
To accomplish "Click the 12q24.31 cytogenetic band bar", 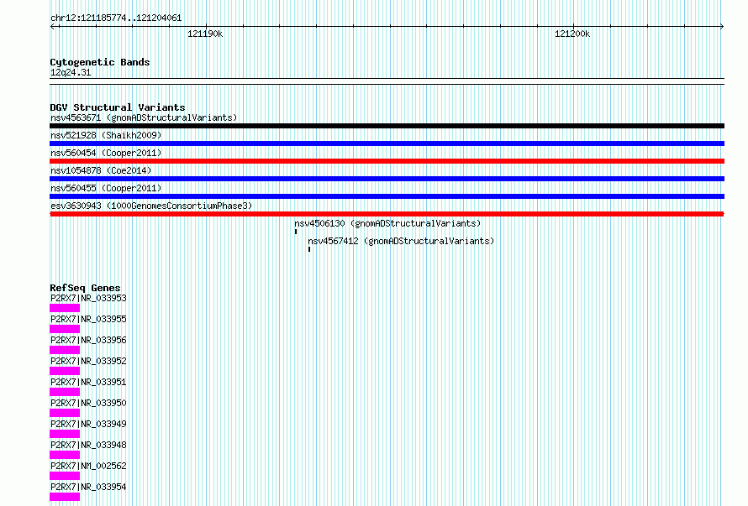I will [x=387, y=81].
